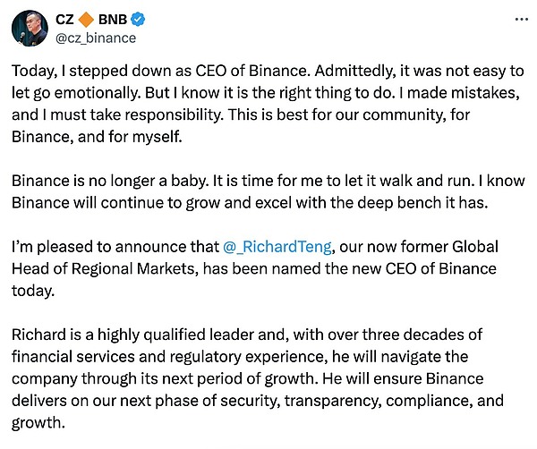Click the blue verified checkmark badge
Viewport: 537px width, 449px height.
pyautogui.click(x=138, y=19)
